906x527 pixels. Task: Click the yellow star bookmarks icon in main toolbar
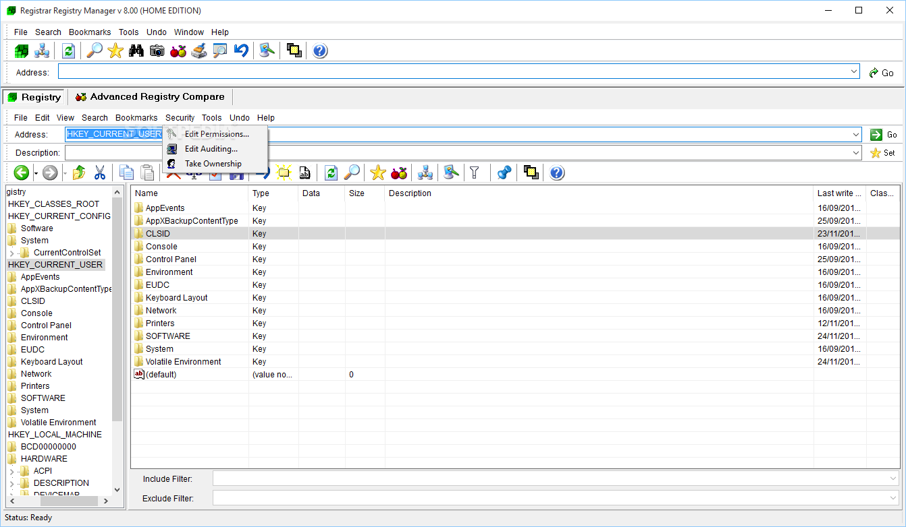click(x=115, y=51)
